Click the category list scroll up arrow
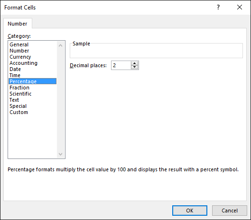 coord(61,45)
